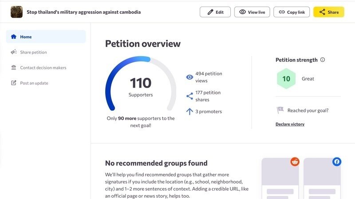The width and height of the screenshot is (355, 199).
Task: Click the Petition strength info icon
Action: (x=323, y=60)
